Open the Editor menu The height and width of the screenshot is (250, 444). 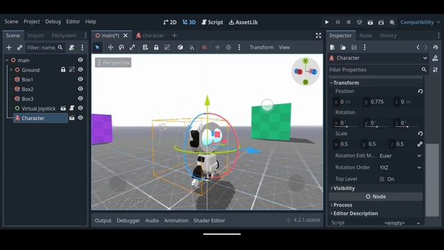[x=73, y=22]
